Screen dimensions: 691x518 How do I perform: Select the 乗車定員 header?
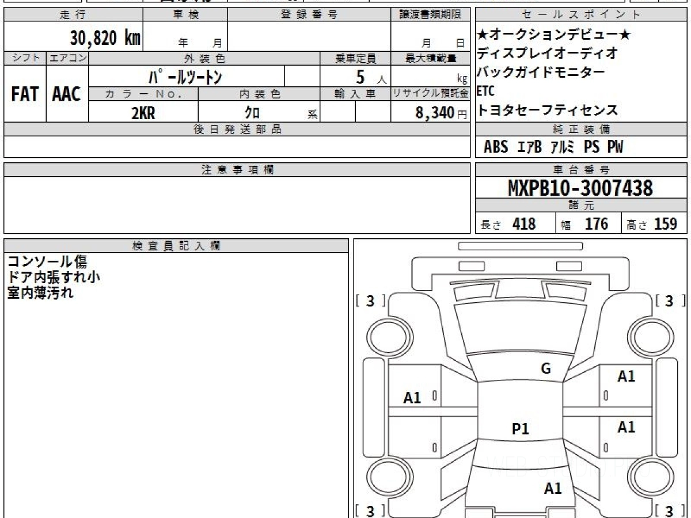(x=355, y=58)
